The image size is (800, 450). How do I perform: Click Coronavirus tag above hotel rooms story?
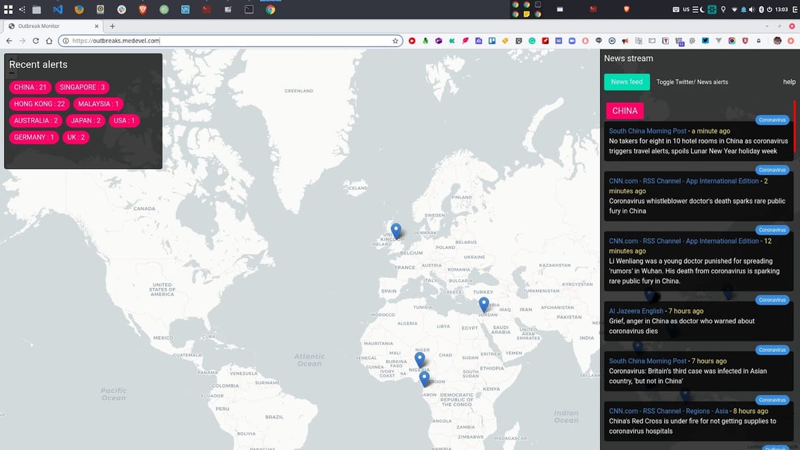pos(773,120)
